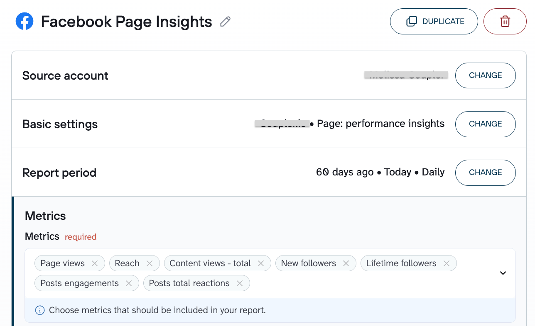Click the Posts engagements chip label
Image resolution: width=535 pixels, height=326 pixels.
(x=79, y=283)
